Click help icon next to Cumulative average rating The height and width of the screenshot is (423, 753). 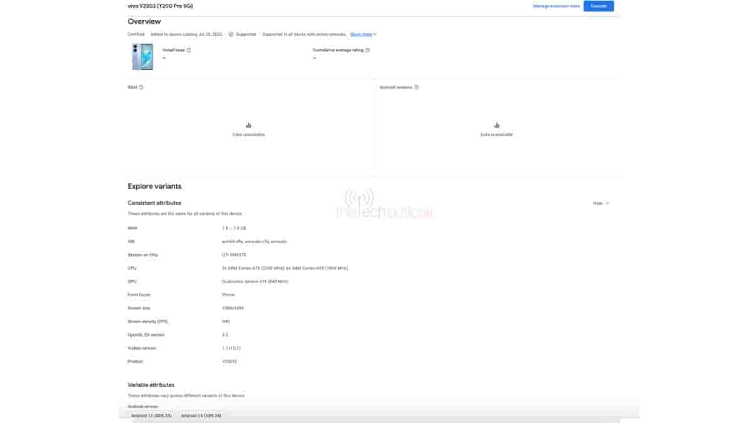point(368,50)
